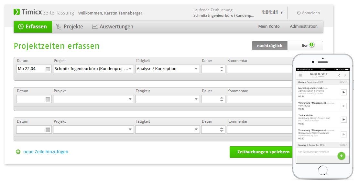Go to previous week on the phone
The width and height of the screenshot is (359, 184).
[339, 75]
